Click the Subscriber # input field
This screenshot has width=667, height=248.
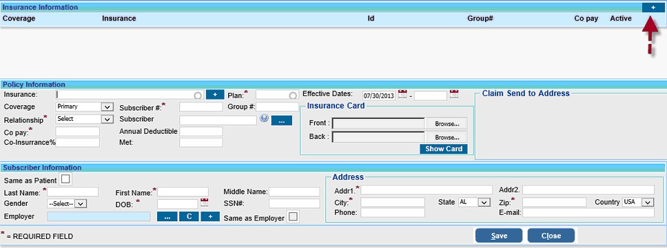pos(201,107)
